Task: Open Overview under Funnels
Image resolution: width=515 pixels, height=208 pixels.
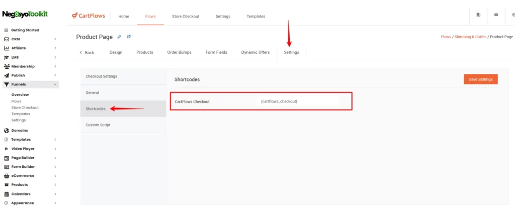Action: (x=20, y=95)
